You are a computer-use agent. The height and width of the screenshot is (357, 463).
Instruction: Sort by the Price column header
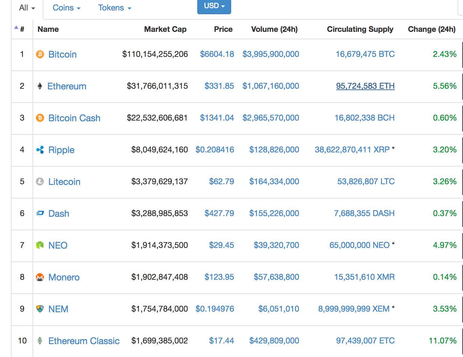pyautogui.click(x=223, y=29)
